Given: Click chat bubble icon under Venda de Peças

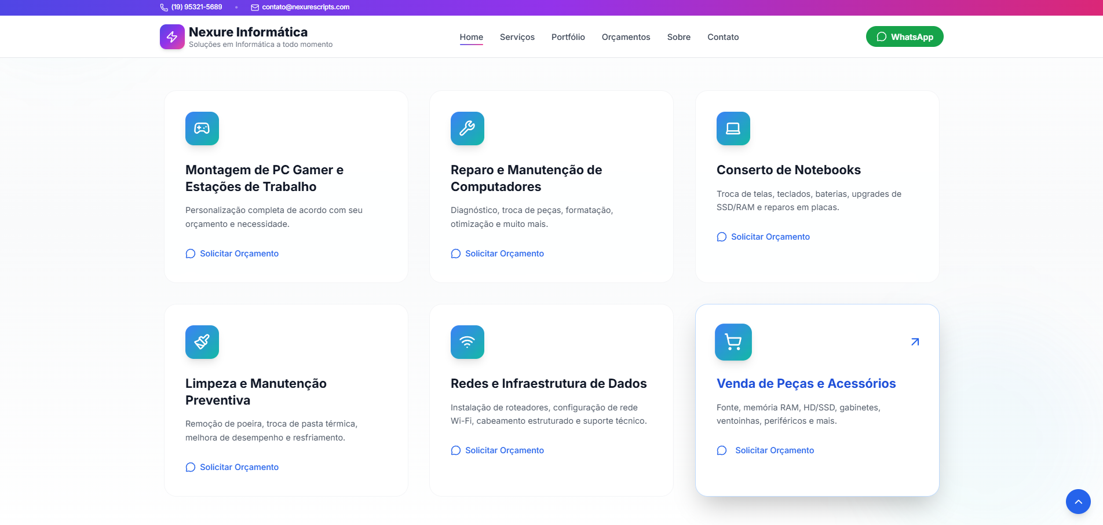Looking at the screenshot, I should pyautogui.click(x=722, y=450).
